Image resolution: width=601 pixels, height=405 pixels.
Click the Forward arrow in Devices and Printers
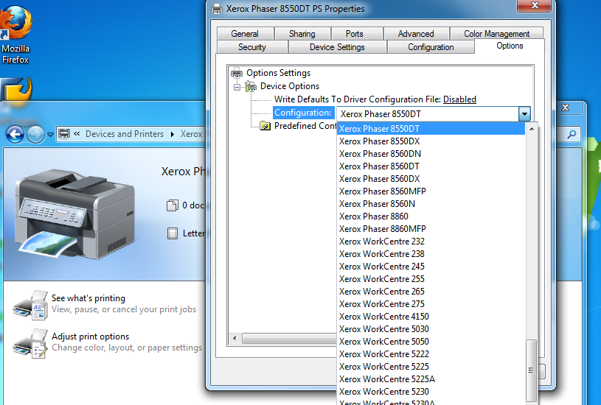35,134
